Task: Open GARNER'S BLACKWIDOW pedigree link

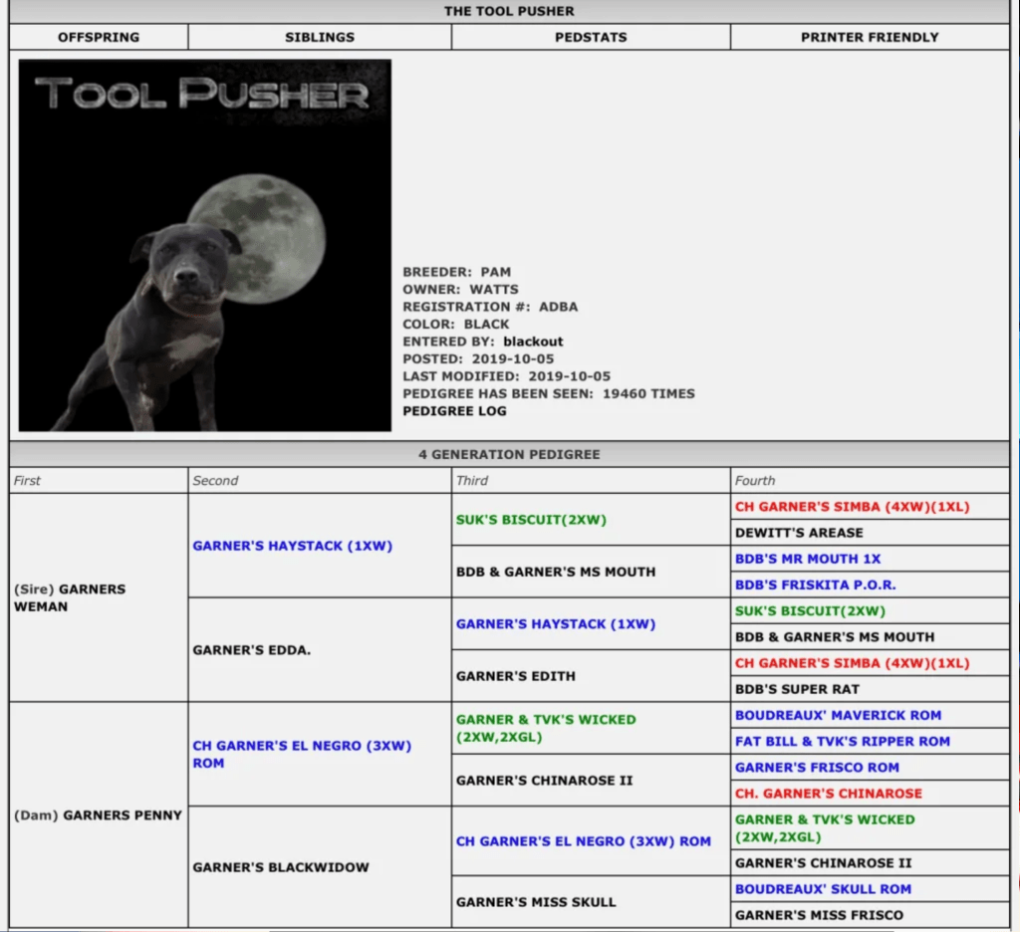Action: (x=281, y=867)
